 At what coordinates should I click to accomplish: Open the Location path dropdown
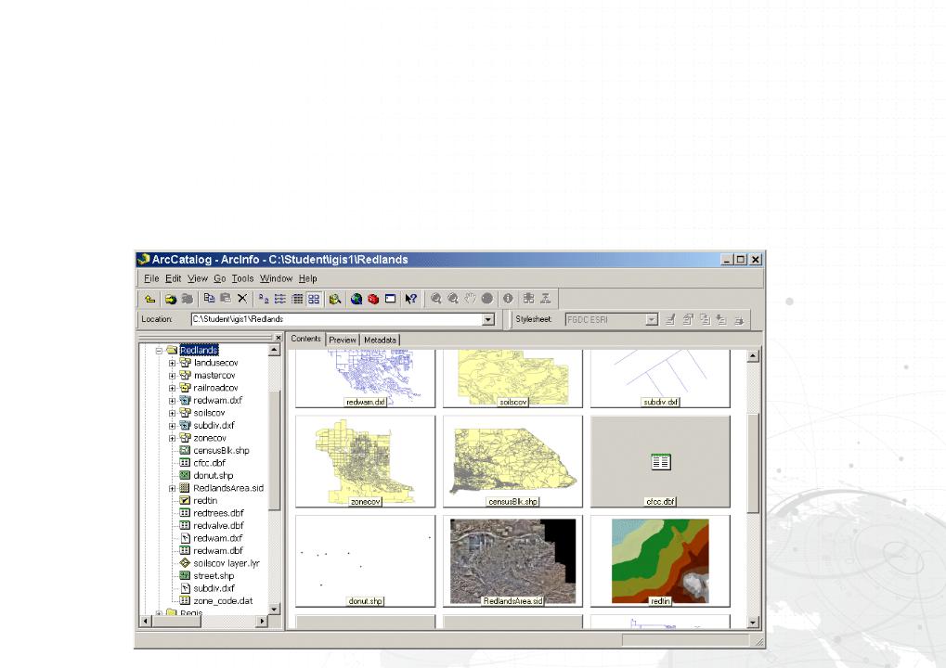(488, 319)
